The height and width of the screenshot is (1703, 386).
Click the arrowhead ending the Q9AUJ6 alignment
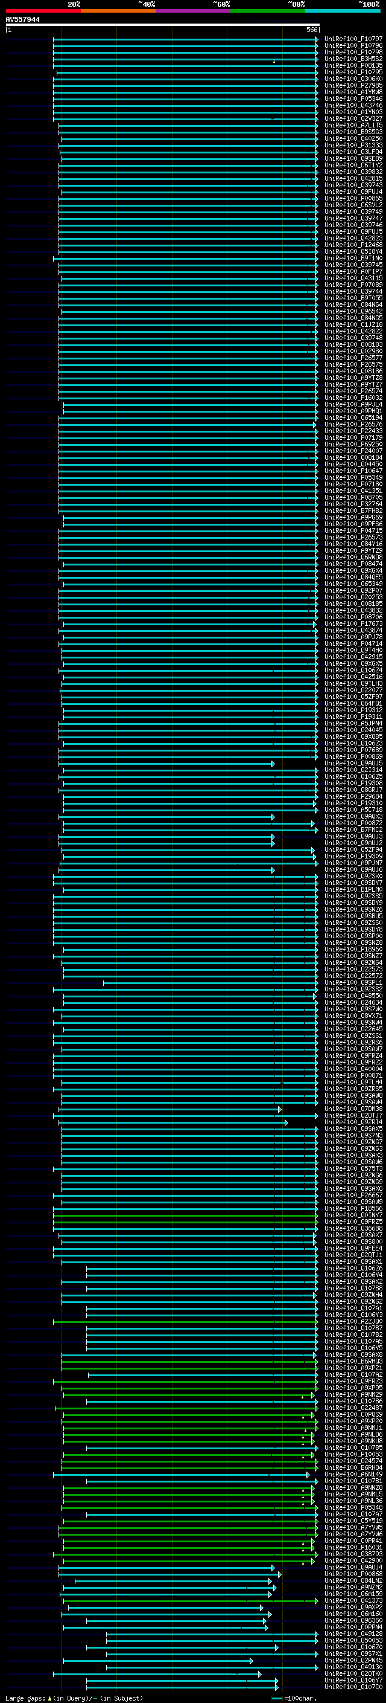click(x=273, y=870)
